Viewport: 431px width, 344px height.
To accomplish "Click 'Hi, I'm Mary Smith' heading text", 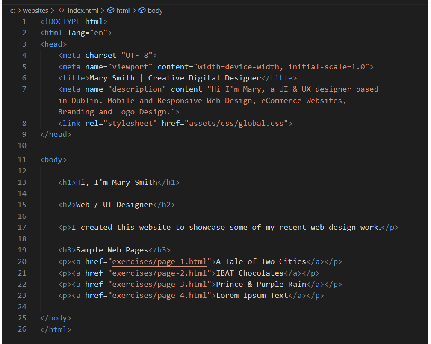I will [x=117, y=183].
